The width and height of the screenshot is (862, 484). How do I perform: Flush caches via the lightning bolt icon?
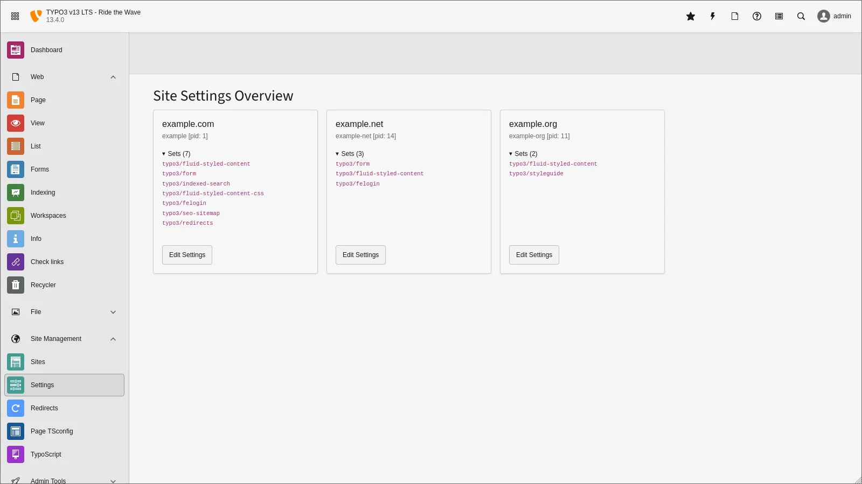(712, 16)
